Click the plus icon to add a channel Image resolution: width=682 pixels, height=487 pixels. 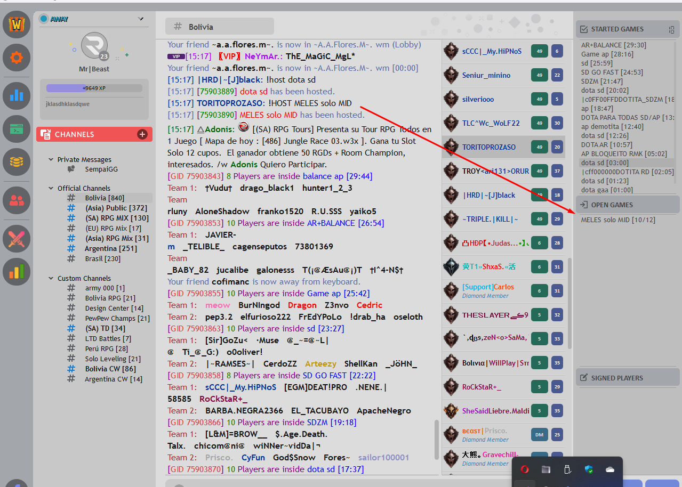coord(142,134)
